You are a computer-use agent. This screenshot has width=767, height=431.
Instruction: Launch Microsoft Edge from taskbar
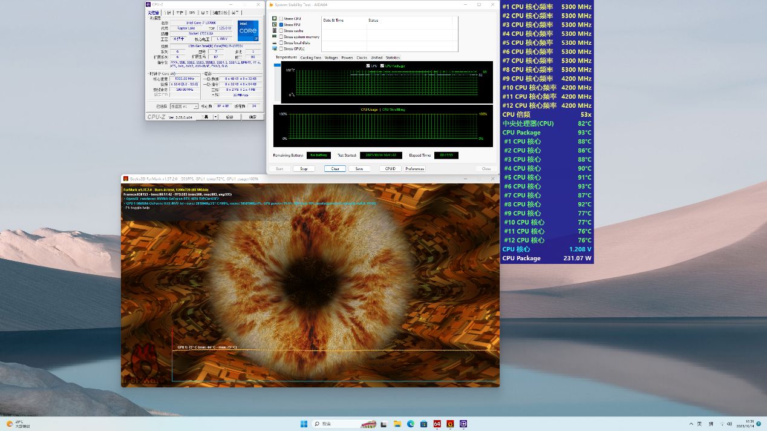tap(411, 424)
